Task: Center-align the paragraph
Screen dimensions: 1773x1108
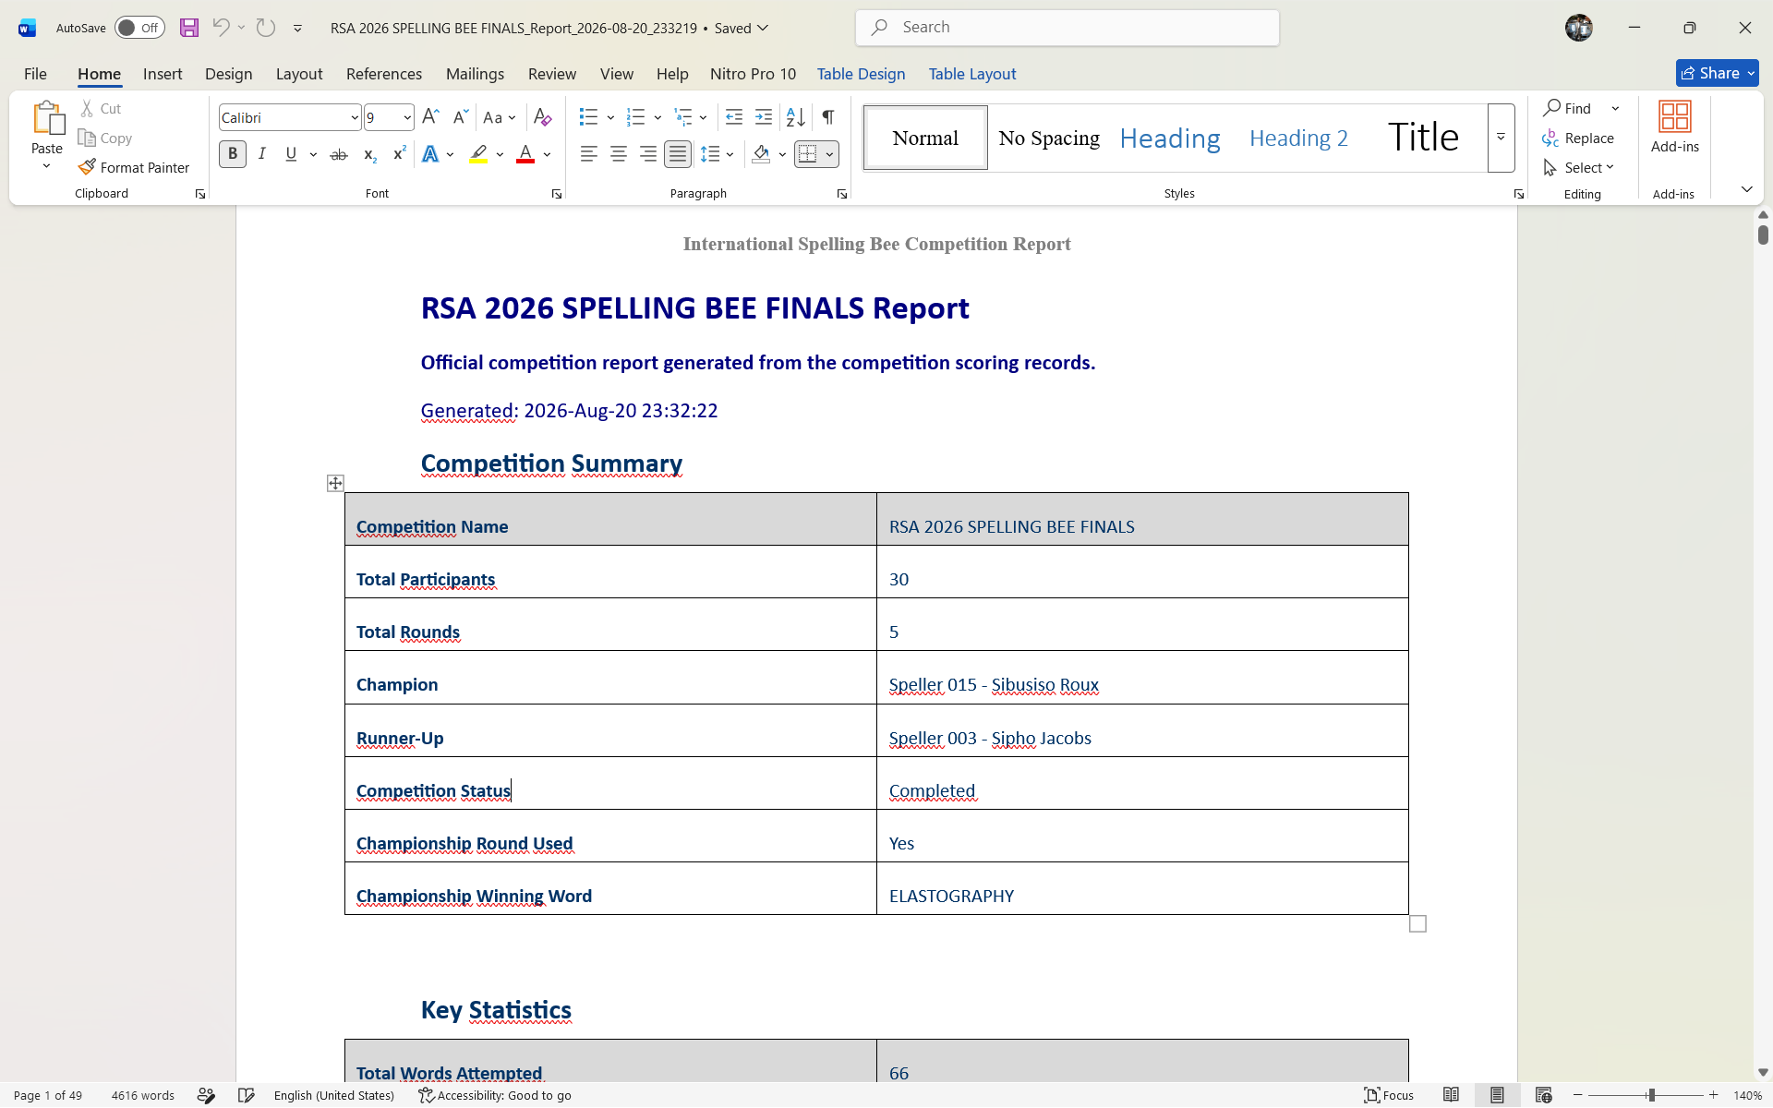Action: pyautogui.click(x=619, y=154)
